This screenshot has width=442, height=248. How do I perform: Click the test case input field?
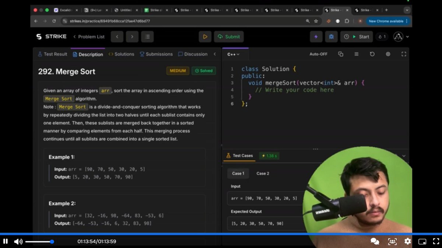pyautogui.click(x=266, y=198)
